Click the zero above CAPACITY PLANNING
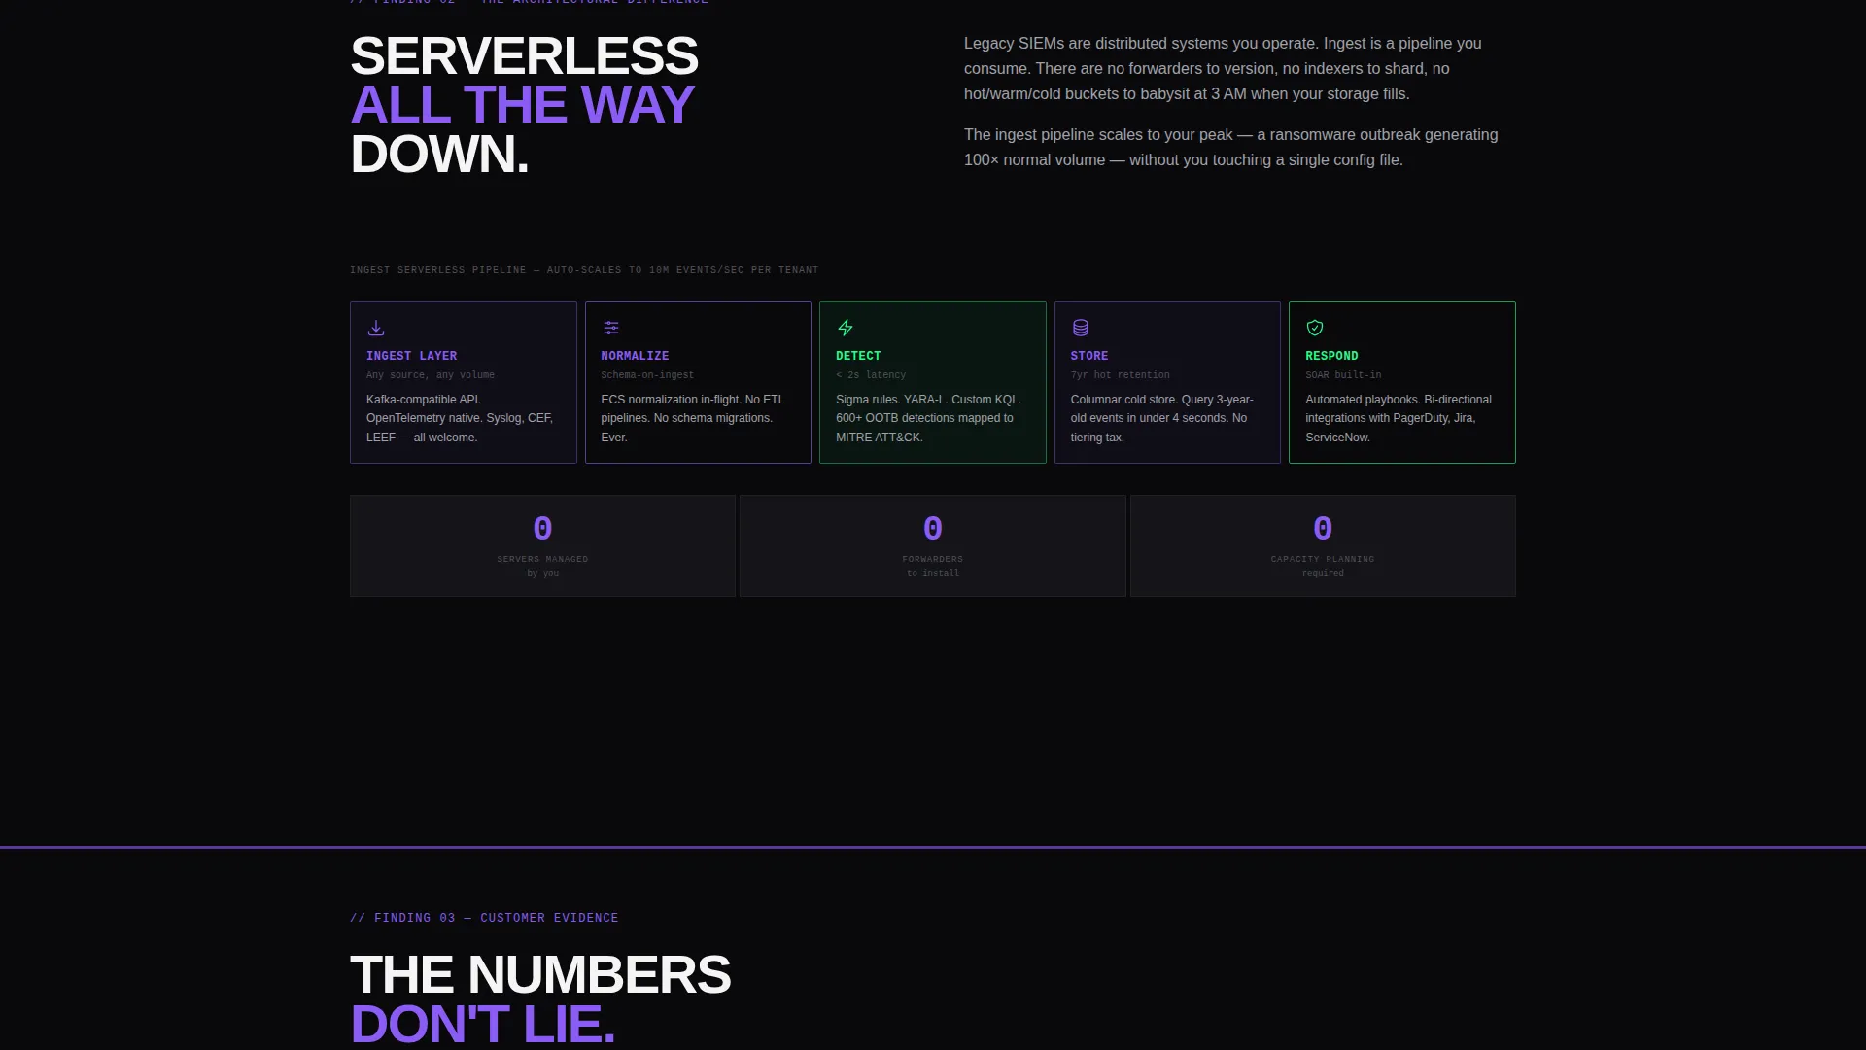Image resolution: width=1866 pixels, height=1050 pixels. 1323,529
